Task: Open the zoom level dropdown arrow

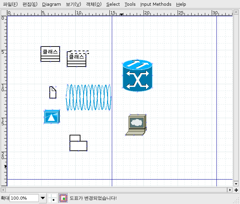Action: (43, 198)
